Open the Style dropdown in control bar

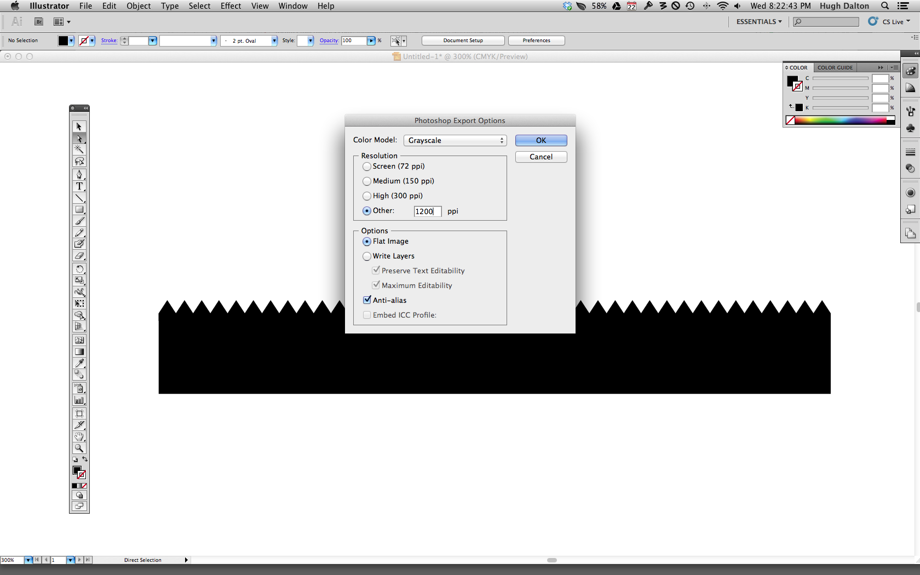(311, 41)
